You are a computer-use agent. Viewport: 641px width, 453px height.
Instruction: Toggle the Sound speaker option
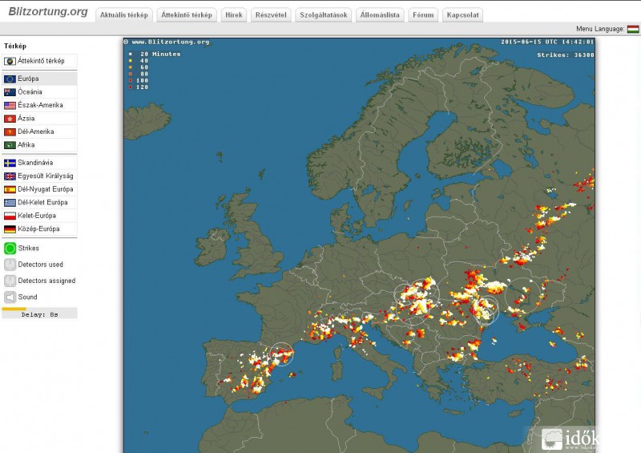pyautogui.click(x=10, y=297)
